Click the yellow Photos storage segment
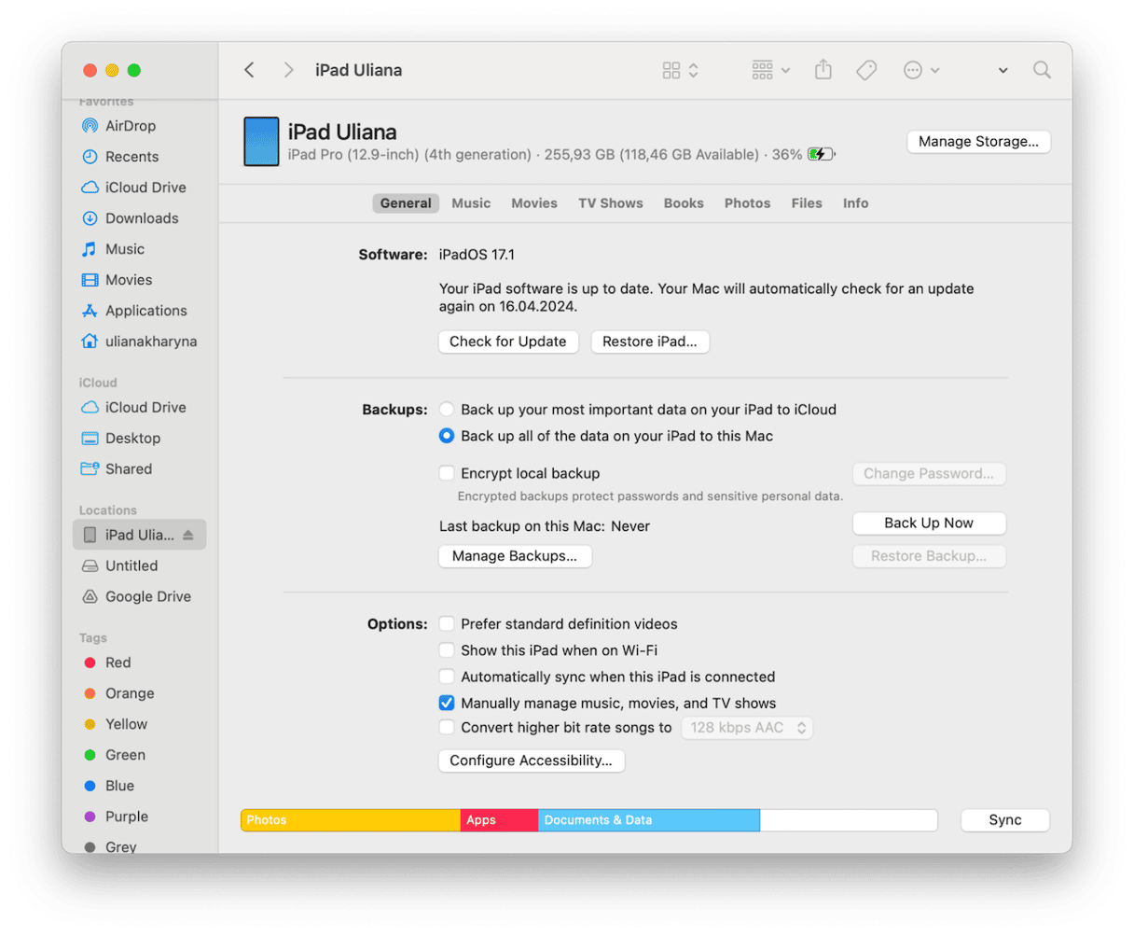Screen dimensions: 1134x935 [351, 820]
